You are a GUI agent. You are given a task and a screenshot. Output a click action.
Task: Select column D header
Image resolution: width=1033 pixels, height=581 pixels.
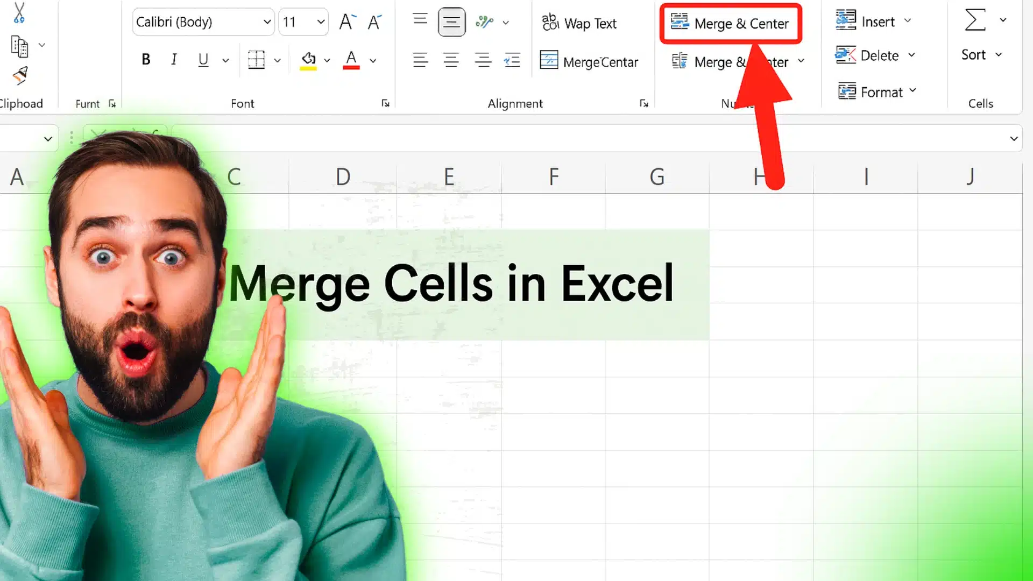point(343,176)
